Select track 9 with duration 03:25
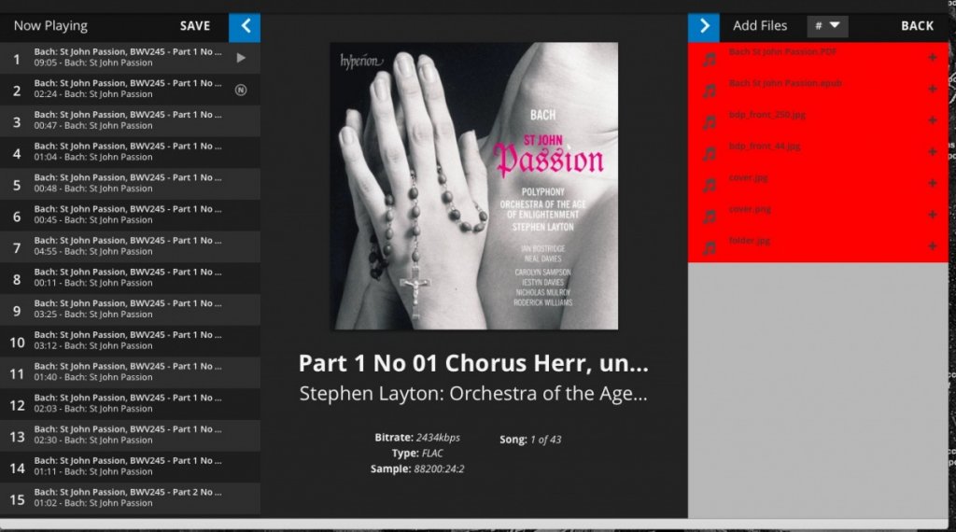This screenshot has height=532, width=956. pos(130,310)
